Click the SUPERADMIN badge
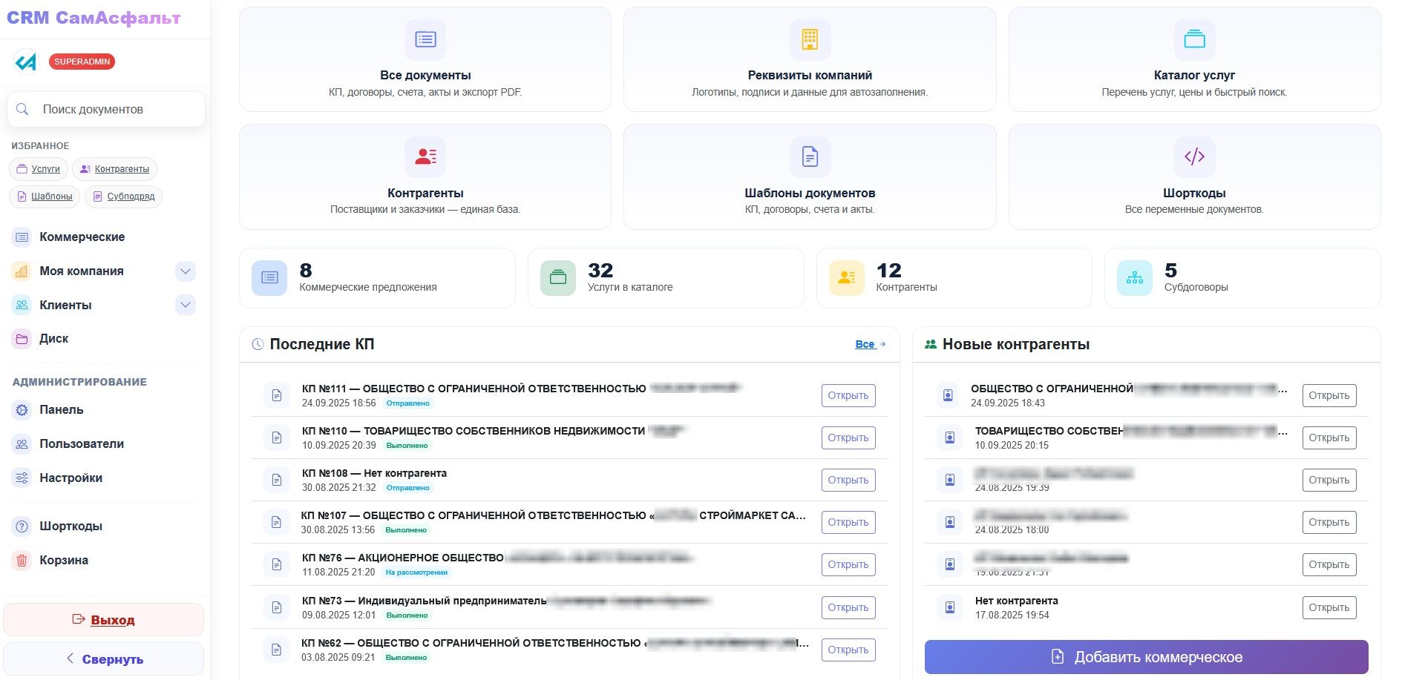The image size is (1402, 680). point(82,62)
